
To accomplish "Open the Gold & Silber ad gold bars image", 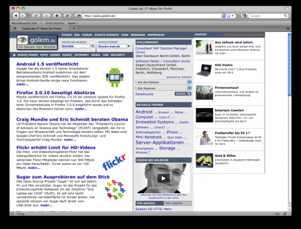I will coord(204,161).
